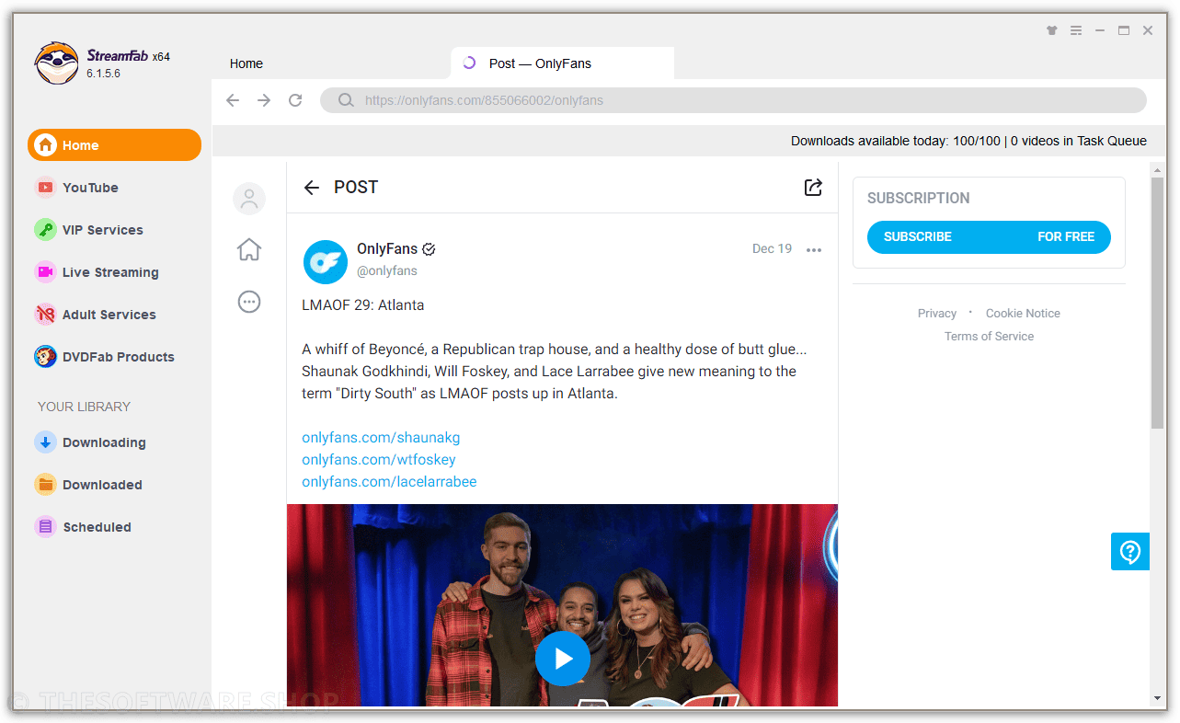1180x723 pixels.
Task: Open the skin shirt icon in titlebar
Action: 1052,30
